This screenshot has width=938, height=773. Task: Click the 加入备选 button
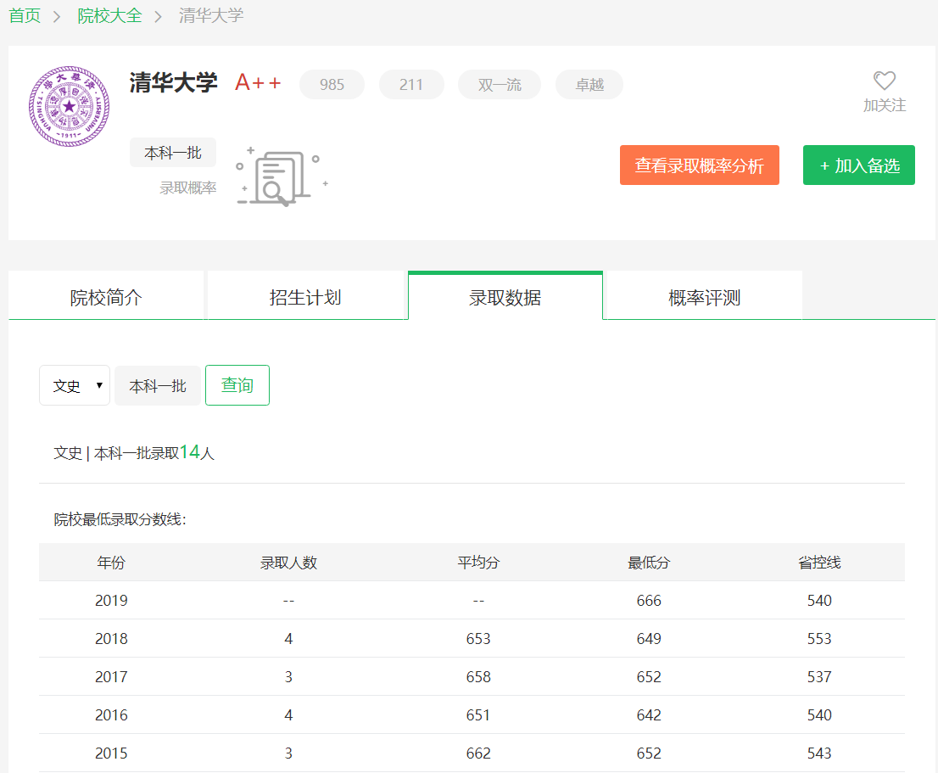pyautogui.click(x=859, y=165)
